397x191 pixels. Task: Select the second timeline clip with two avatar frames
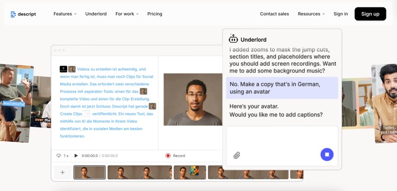140,172
